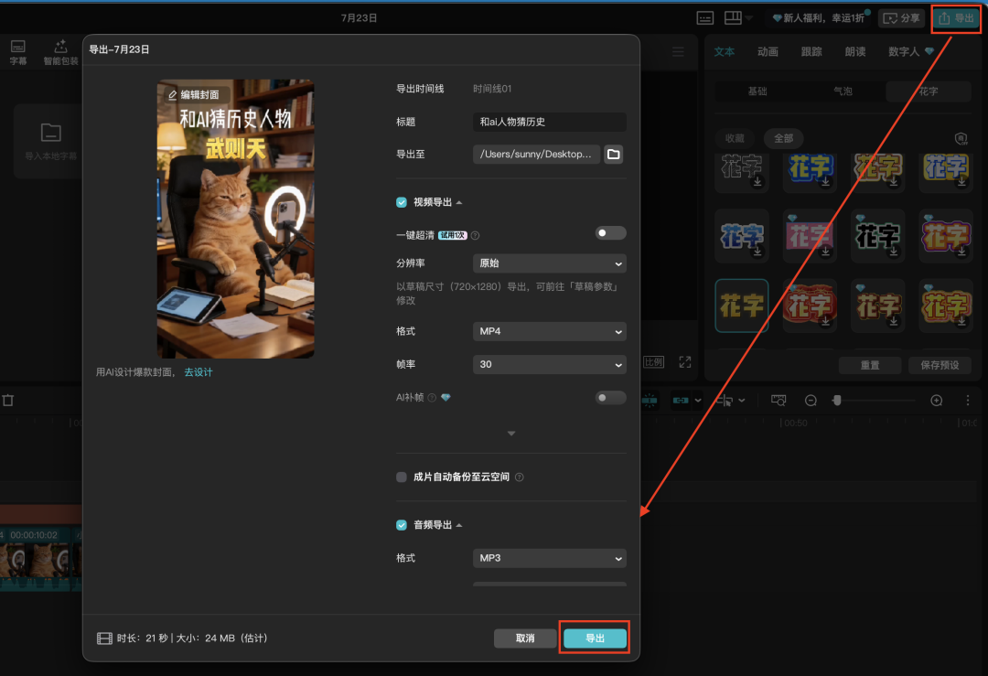Screen dimensions: 988x676
Task: Click the 标题 title input field
Action: [550, 122]
